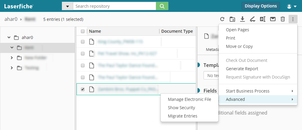Screen dimensions: 302x130
Task: Click the three-dot more actions icon
Action: pos(293,19)
